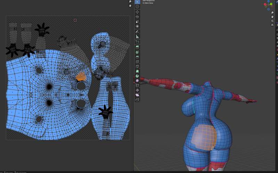Click the green Y axis on navigation gizmo
The width and height of the screenshot is (278, 173).
click(x=271, y=4)
